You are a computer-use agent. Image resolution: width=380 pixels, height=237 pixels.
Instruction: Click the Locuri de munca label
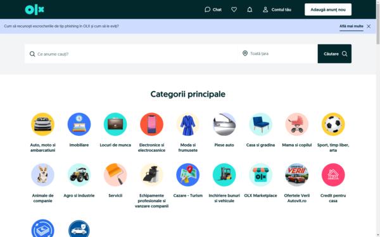pyautogui.click(x=115, y=145)
